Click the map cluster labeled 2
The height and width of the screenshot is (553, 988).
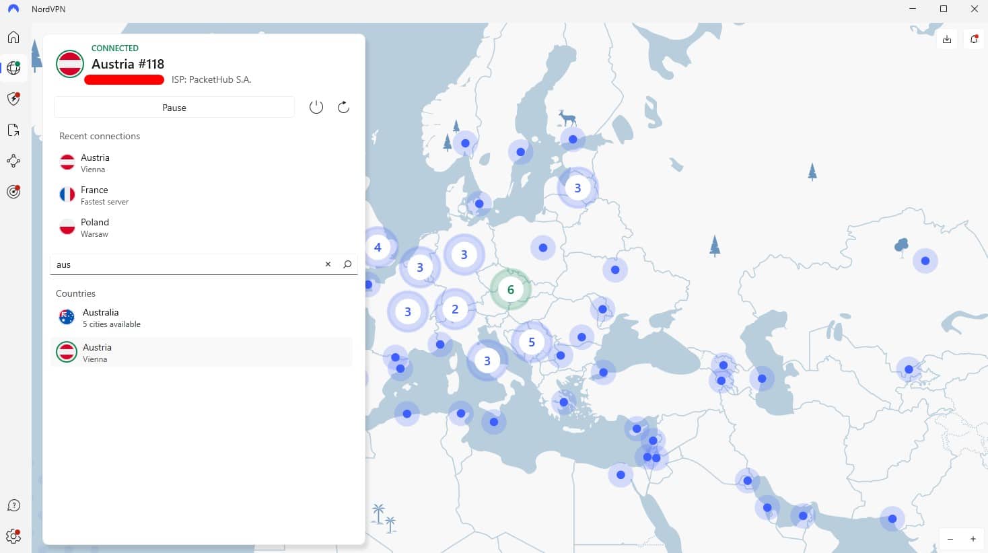pyautogui.click(x=455, y=309)
